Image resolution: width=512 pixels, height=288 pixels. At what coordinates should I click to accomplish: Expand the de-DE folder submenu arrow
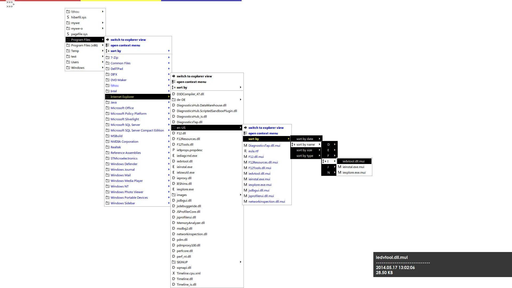[241, 100]
